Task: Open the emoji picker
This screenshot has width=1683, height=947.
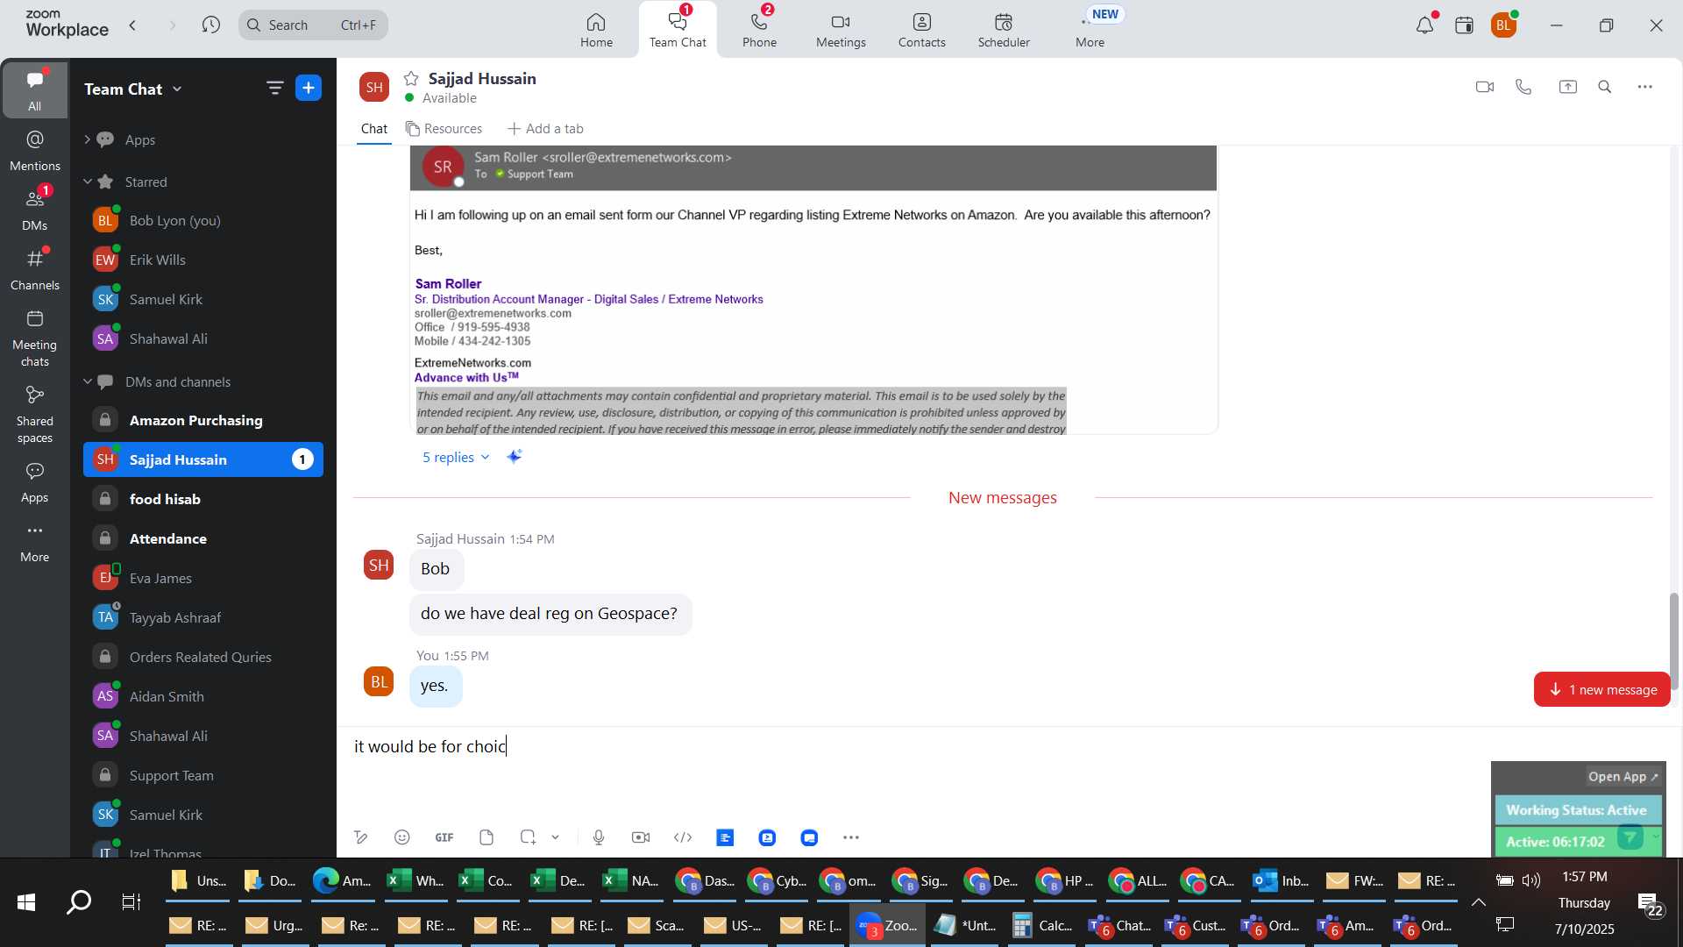Action: 402,837
